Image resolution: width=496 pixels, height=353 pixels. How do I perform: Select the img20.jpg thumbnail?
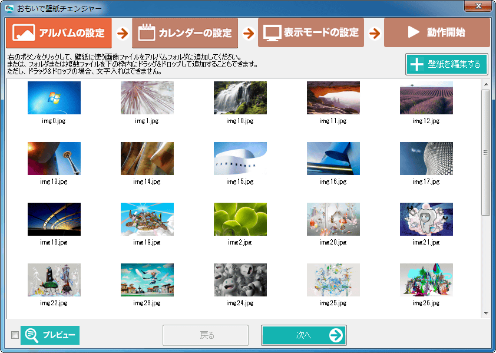point(333,219)
